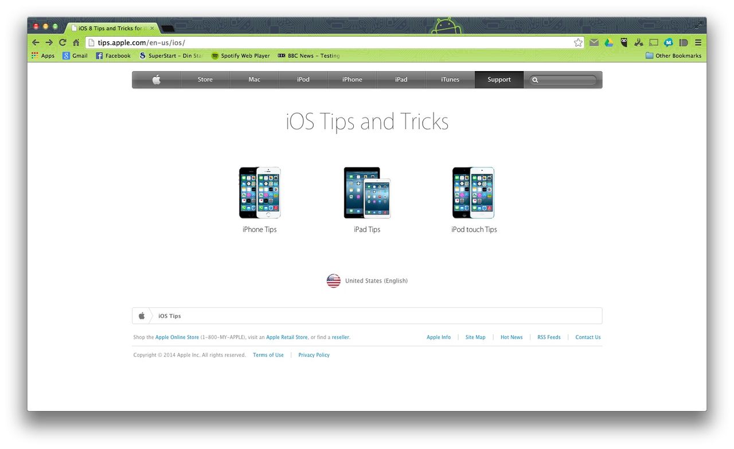Open the browser home page icon

pos(76,42)
